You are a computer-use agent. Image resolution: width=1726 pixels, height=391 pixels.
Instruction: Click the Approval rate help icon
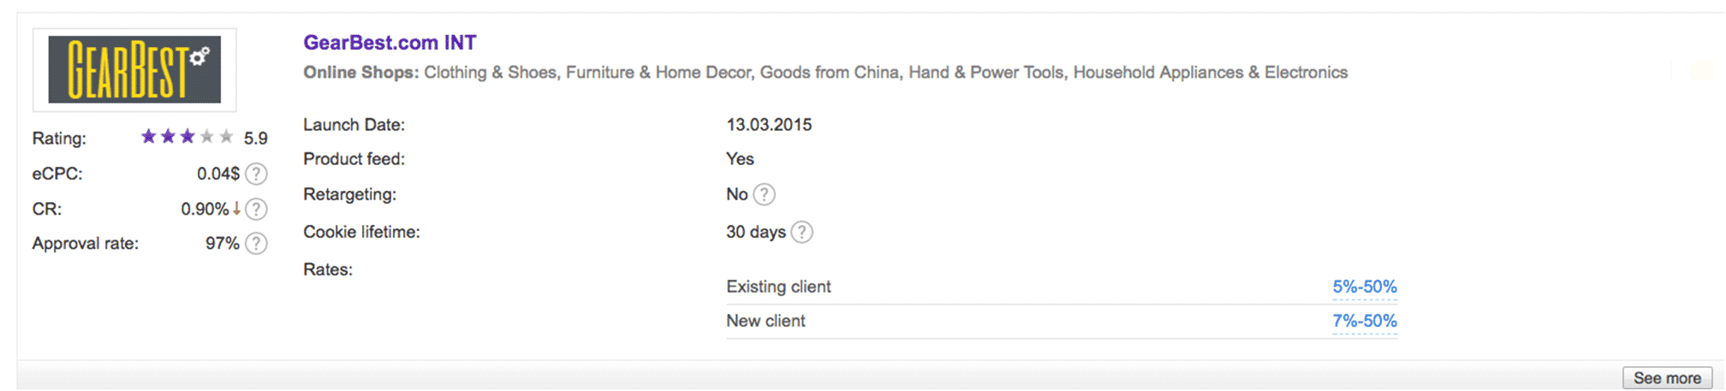click(256, 244)
